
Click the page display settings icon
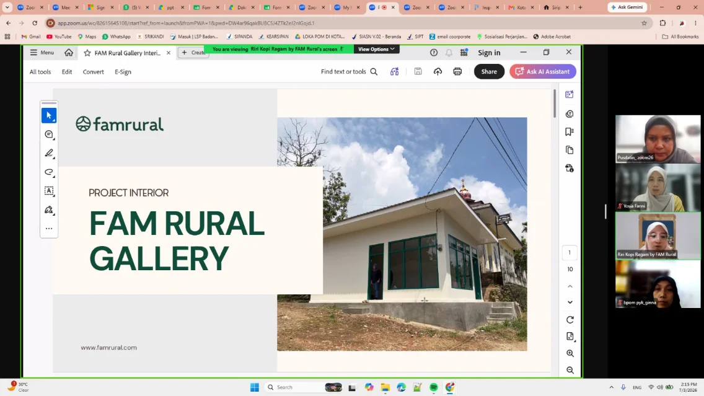570,337
